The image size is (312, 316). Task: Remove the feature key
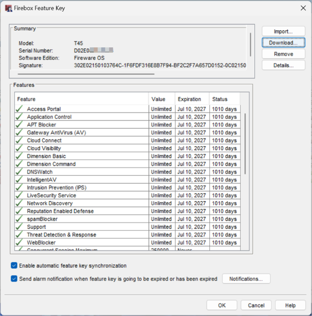pyautogui.click(x=283, y=54)
